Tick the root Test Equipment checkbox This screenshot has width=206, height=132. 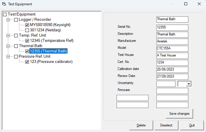coord(5,14)
